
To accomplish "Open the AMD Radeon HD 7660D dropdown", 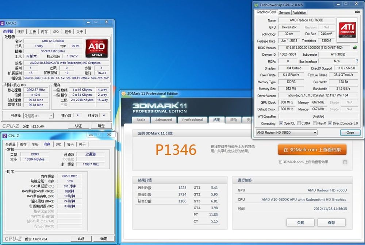I will [x=287, y=133].
